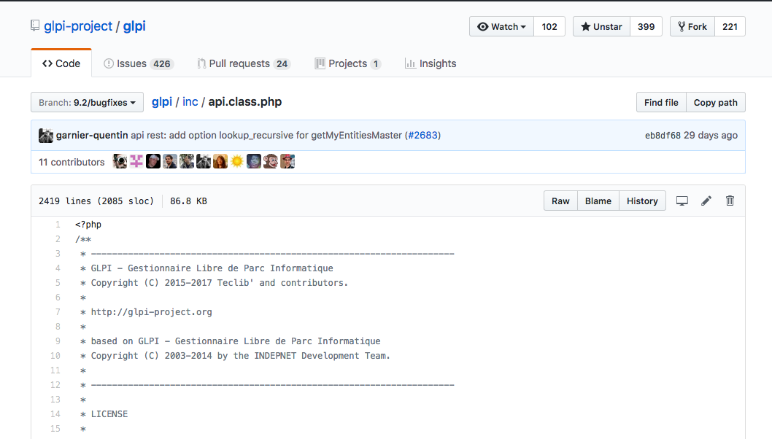Click the star icon in Unstar button

585,26
